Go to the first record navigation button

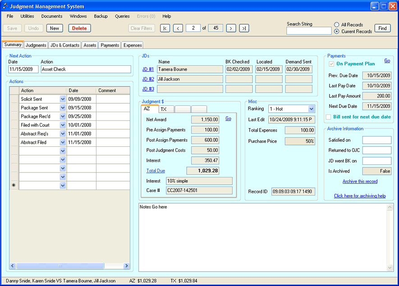pos(165,28)
